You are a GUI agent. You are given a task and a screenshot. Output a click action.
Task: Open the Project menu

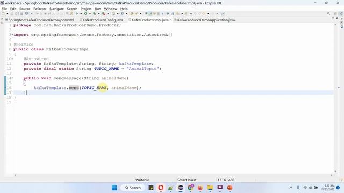click(86, 9)
